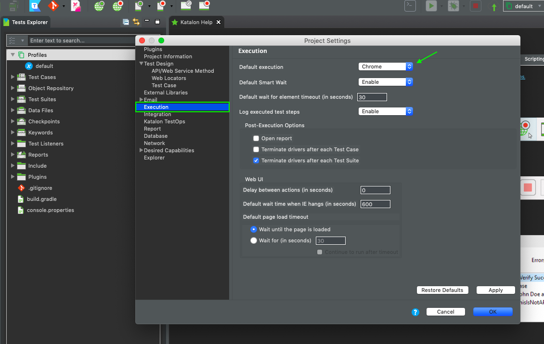Select Katalon TestOps in settings tree
Image resolution: width=544 pixels, height=344 pixels.
click(x=165, y=121)
